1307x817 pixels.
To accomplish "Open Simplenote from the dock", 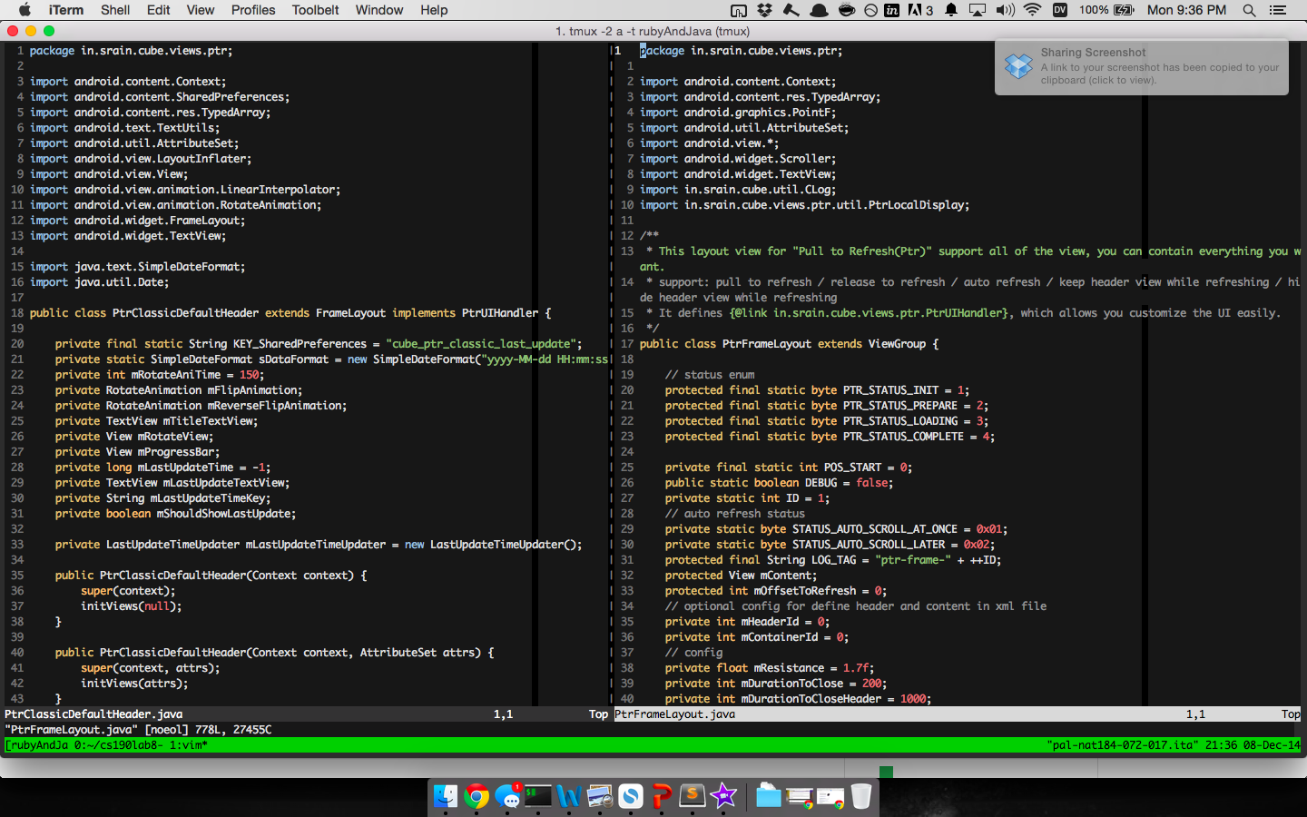I will pyautogui.click(x=631, y=797).
